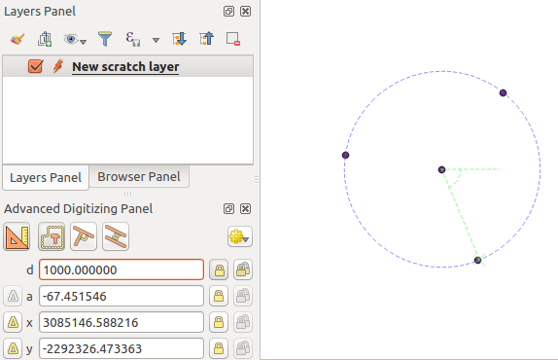
Task: Click the center point of the dashed circle
Action: 441,169
